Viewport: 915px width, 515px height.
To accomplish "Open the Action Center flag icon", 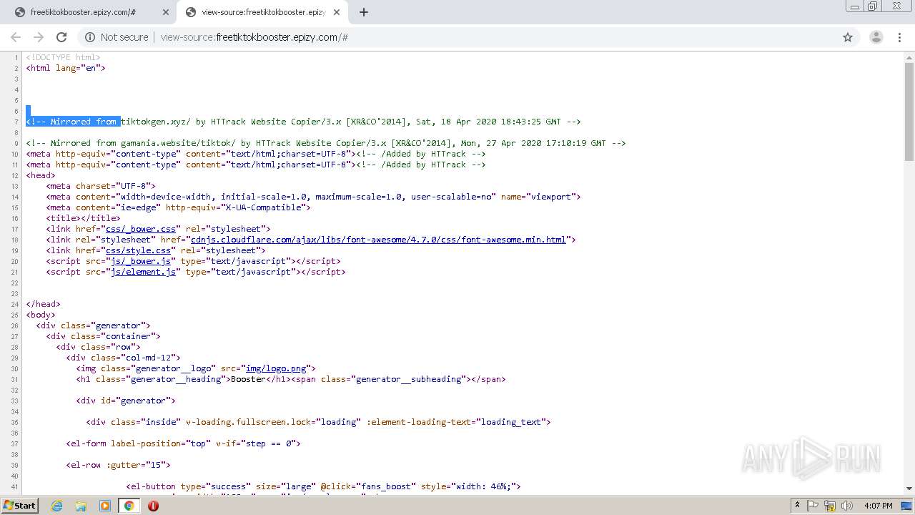I will pos(813,506).
